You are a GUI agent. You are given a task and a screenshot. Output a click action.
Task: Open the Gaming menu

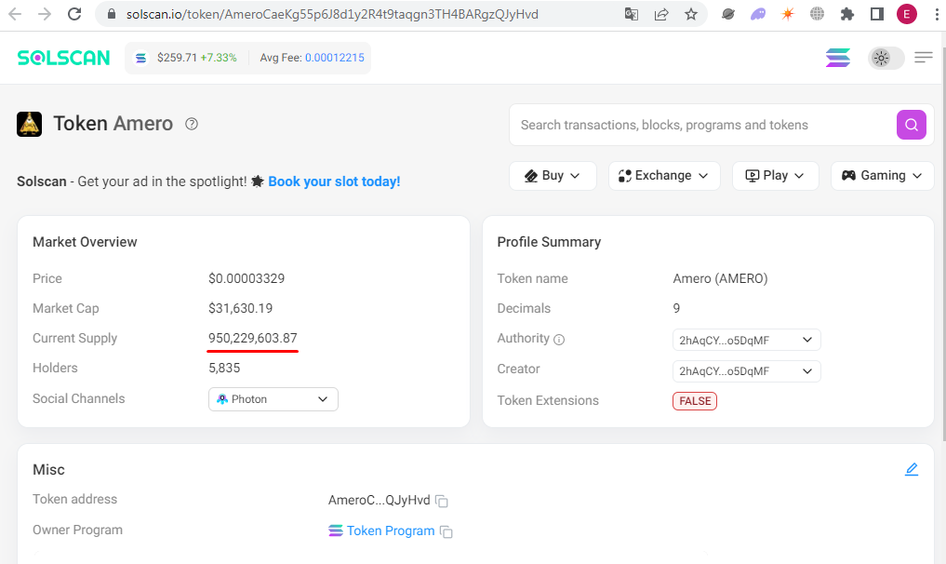click(x=882, y=176)
